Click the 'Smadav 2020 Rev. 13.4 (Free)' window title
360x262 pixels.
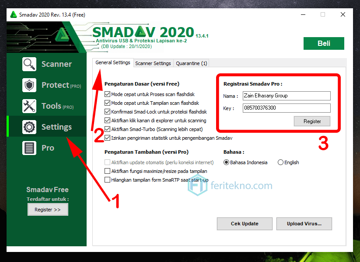point(52,15)
